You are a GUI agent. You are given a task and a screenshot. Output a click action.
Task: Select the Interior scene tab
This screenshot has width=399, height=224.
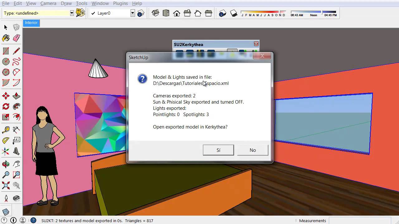tap(31, 23)
